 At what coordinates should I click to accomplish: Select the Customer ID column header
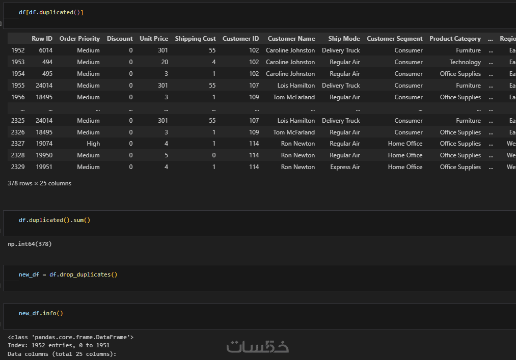[240, 39]
